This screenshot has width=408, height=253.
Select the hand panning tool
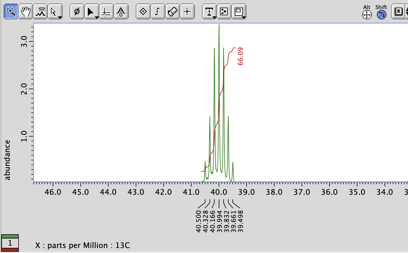pos(25,12)
